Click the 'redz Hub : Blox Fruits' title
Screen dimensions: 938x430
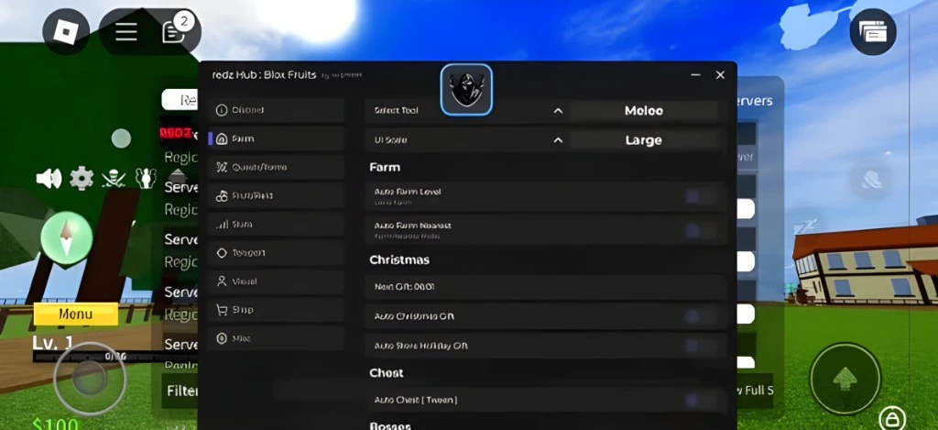click(264, 75)
